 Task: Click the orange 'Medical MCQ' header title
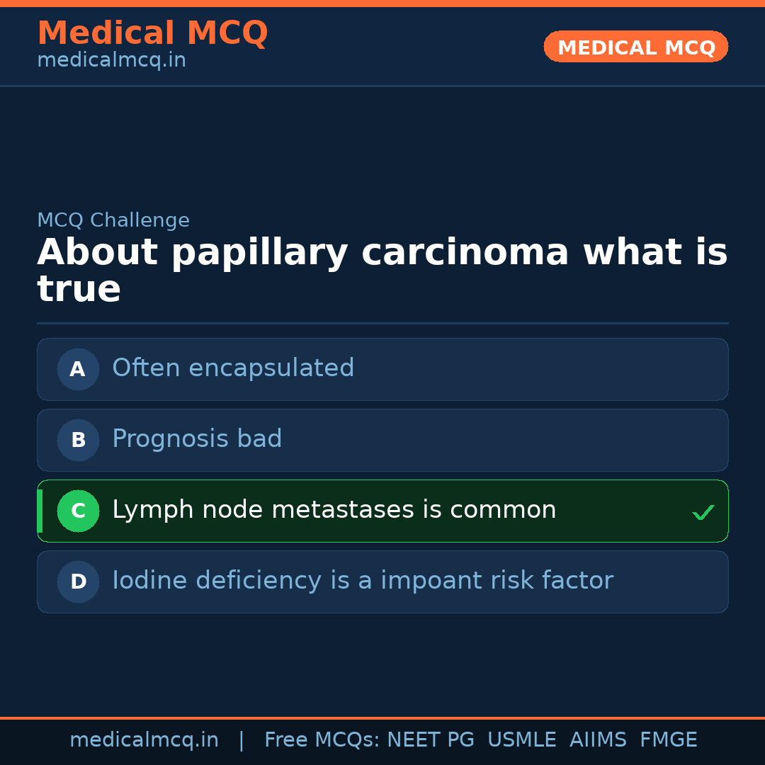[x=152, y=33]
